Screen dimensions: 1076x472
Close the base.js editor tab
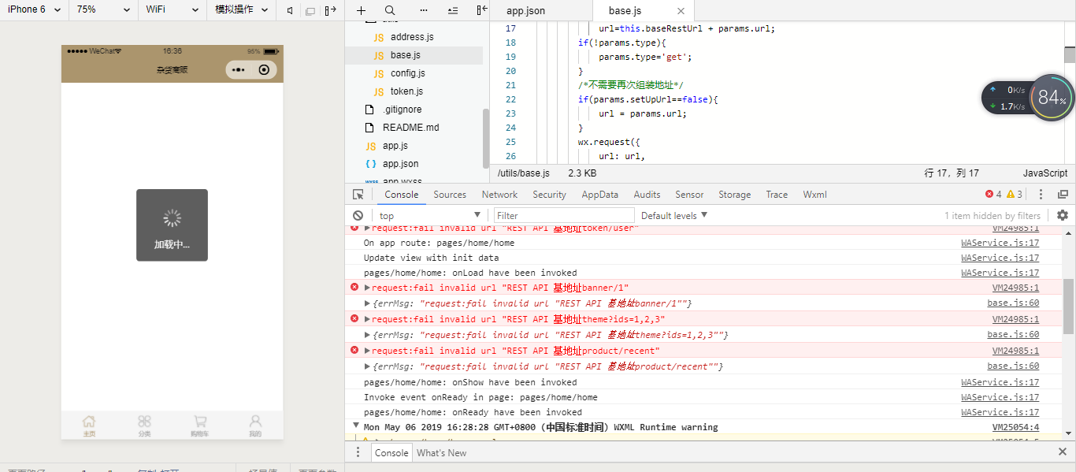coord(681,11)
